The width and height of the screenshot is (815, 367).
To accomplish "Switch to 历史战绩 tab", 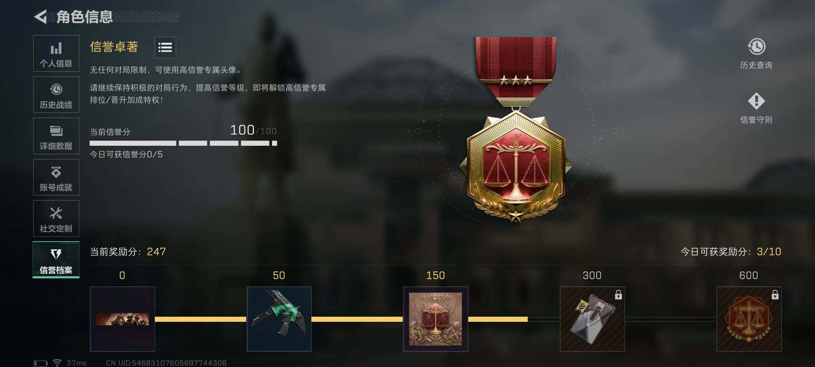I will click(56, 94).
